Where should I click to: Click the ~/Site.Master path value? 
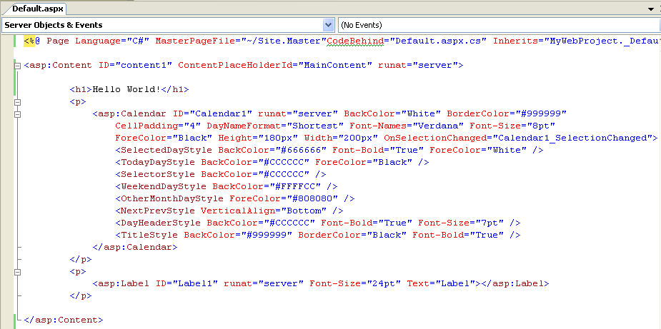(286, 41)
